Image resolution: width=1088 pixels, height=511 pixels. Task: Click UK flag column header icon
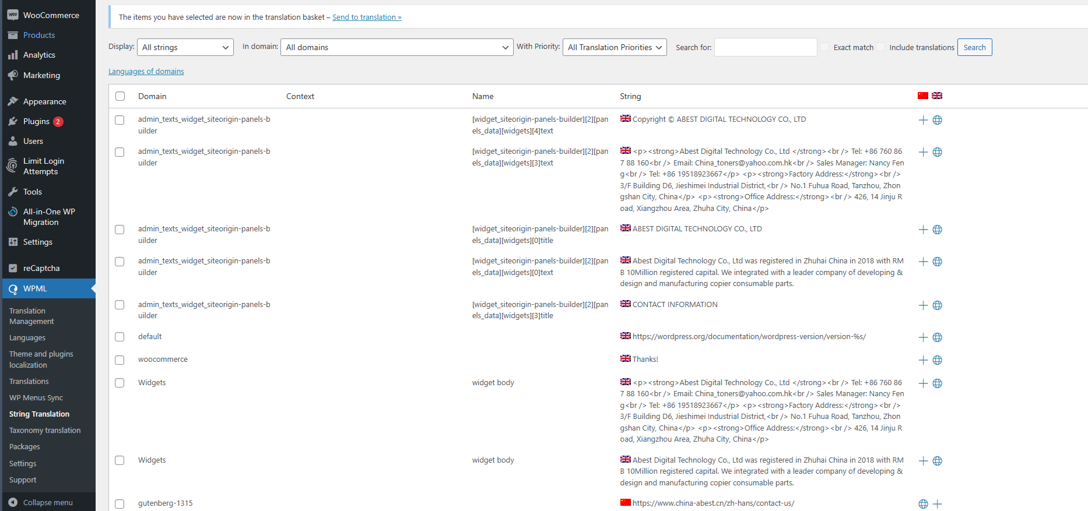point(937,96)
